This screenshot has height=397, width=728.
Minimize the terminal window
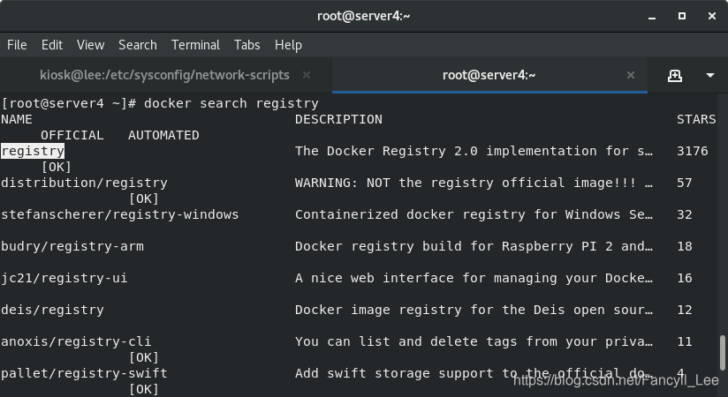[652, 16]
